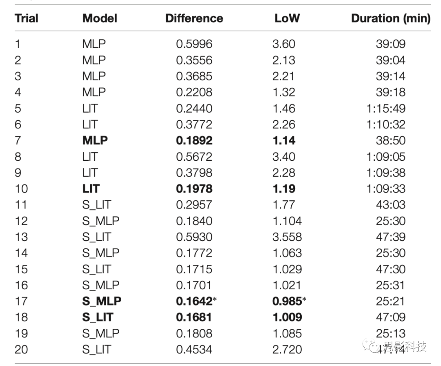The width and height of the screenshot is (441, 366).
Task: Click the bold LIT entry in trial 10
Action: tap(91, 189)
